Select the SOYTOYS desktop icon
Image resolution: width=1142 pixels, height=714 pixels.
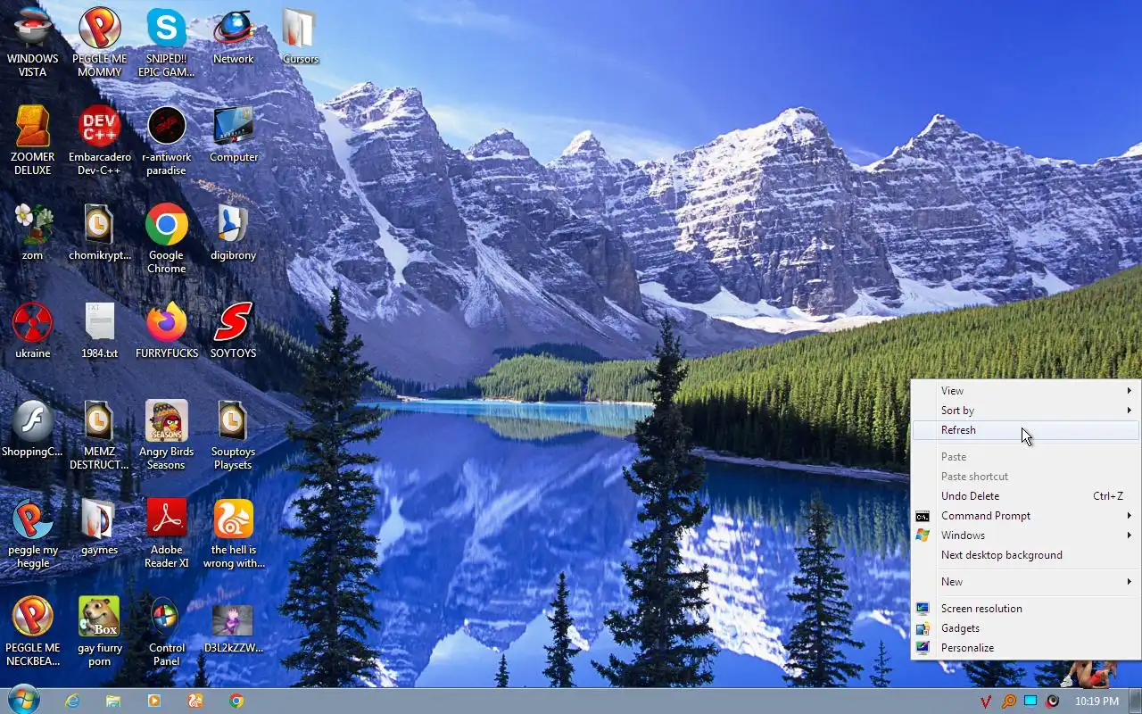point(233,330)
